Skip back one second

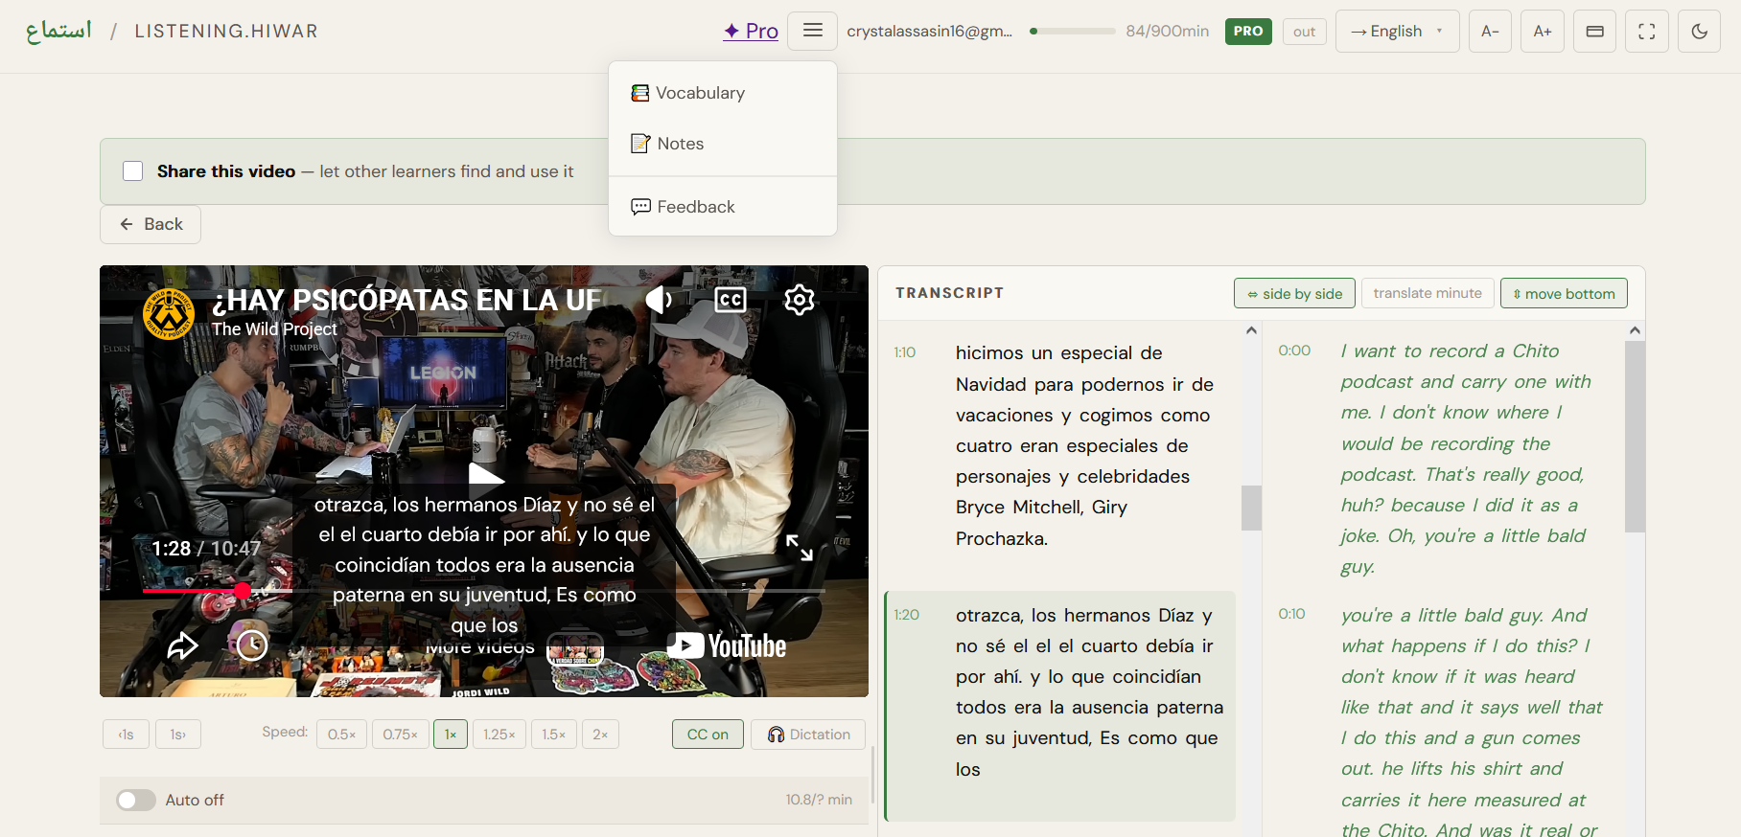pyautogui.click(x=126, y=735)
